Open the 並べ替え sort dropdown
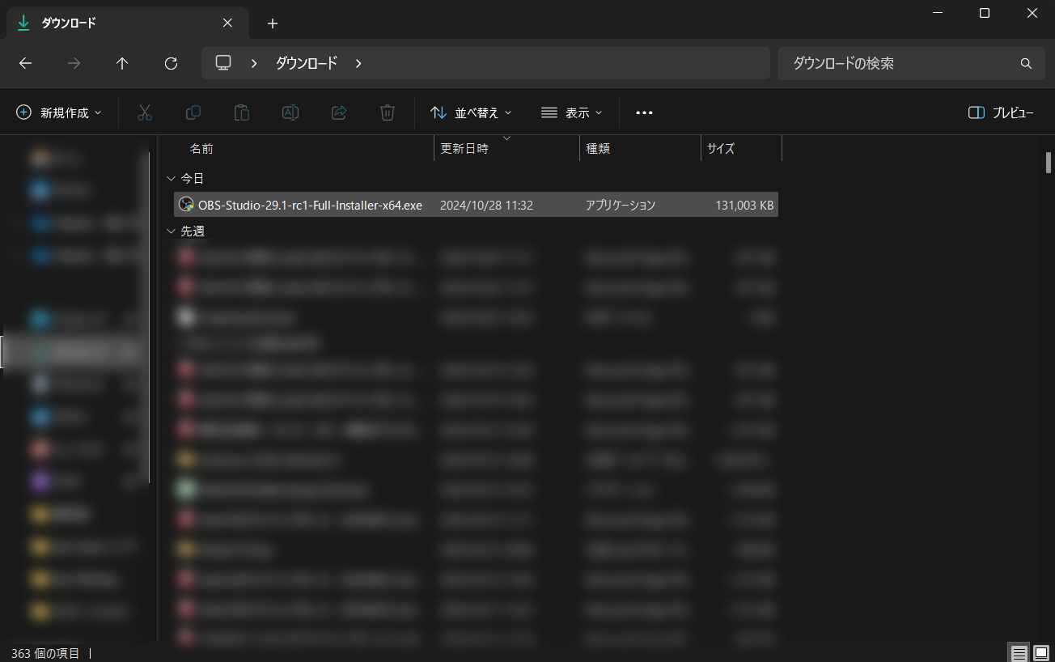1055x662 pixels. (x=471, y=112)
